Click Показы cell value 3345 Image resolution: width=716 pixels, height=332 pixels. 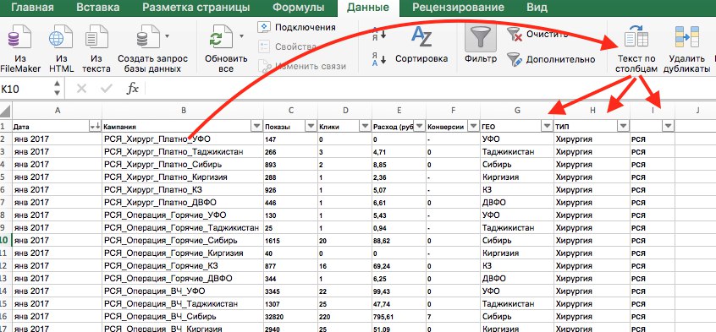click(x=290, y=291)
